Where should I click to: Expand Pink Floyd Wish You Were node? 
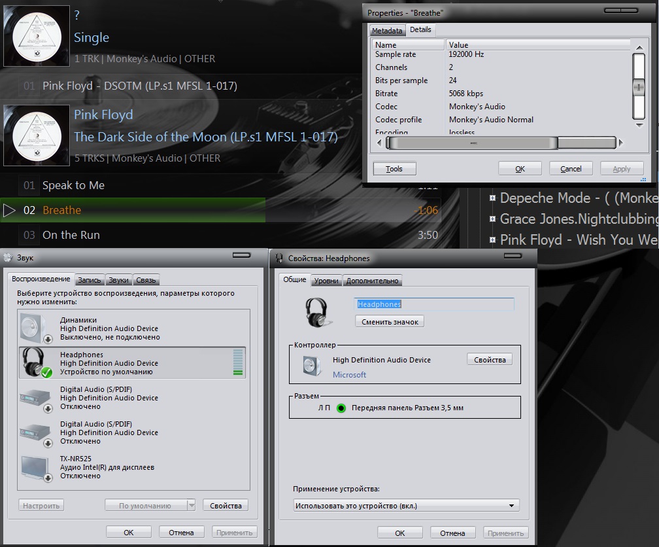492,239
